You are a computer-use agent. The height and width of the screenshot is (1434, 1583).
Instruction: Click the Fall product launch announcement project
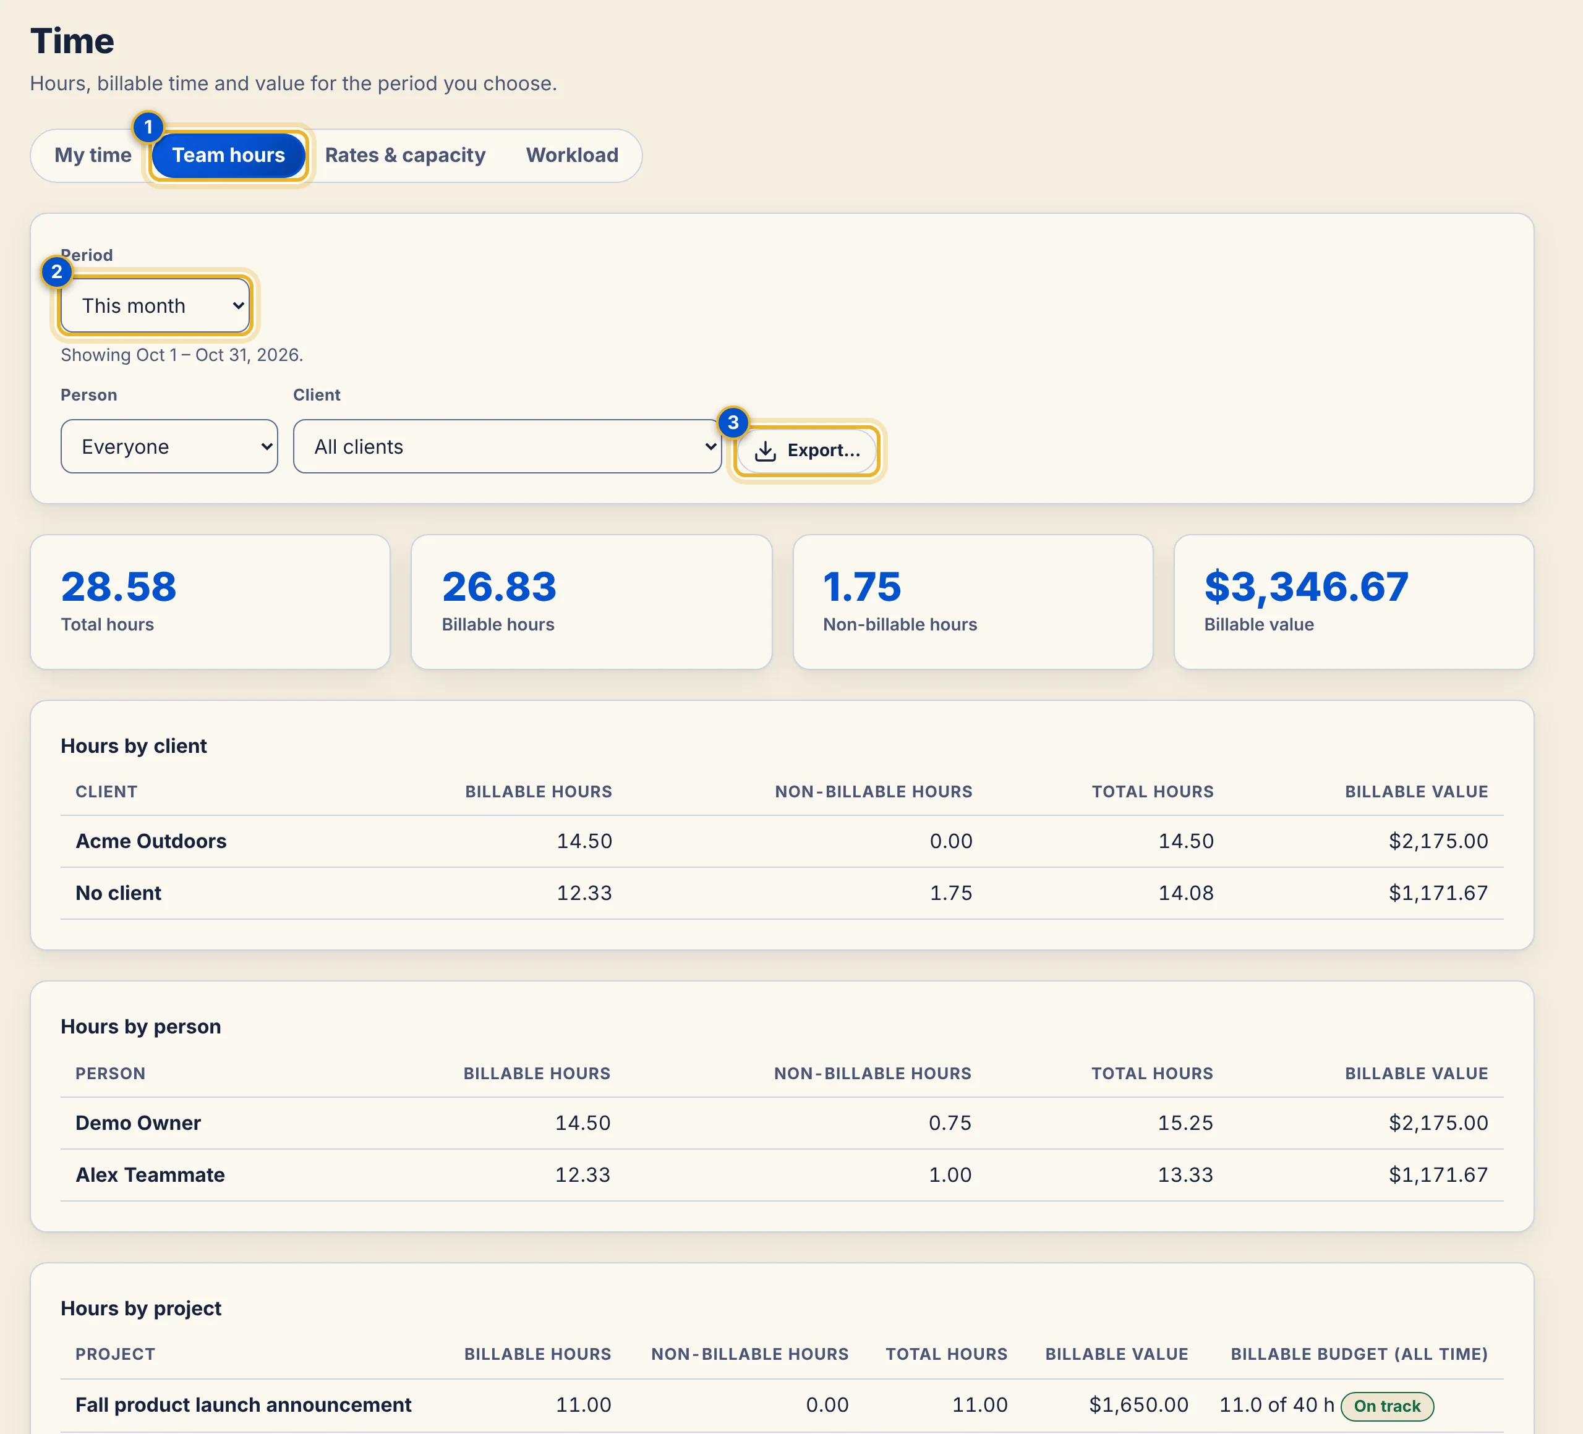pos(244,1405)
